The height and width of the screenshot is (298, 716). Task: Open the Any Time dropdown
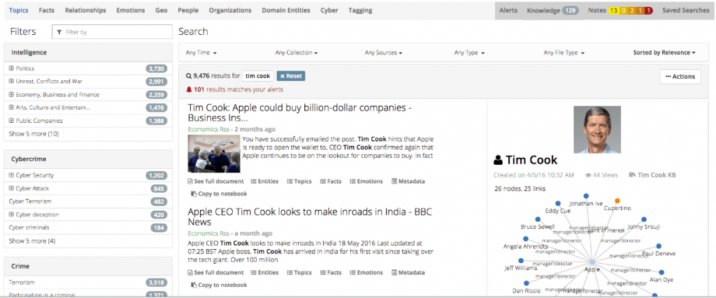(201, 53)
